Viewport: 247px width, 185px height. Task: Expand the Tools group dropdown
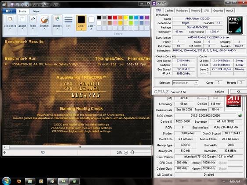click(x=33, y=29)
